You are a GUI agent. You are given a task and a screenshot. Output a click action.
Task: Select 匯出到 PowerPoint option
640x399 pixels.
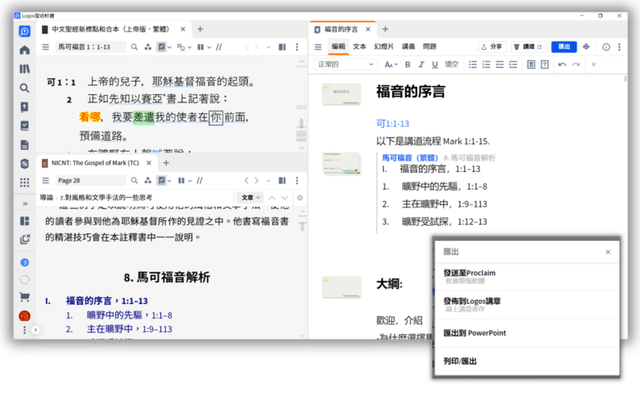527,333
